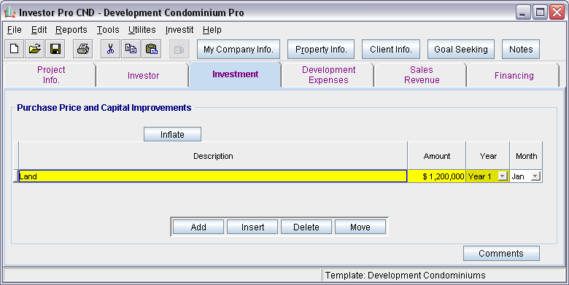Screen dimensions: 569x285
Task: Click the greyed-out toolbar icon beside Paste
Action: 179,49
